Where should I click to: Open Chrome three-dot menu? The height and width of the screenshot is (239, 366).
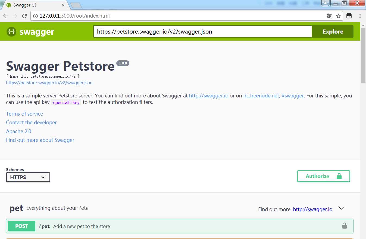(x=360, y=16)
